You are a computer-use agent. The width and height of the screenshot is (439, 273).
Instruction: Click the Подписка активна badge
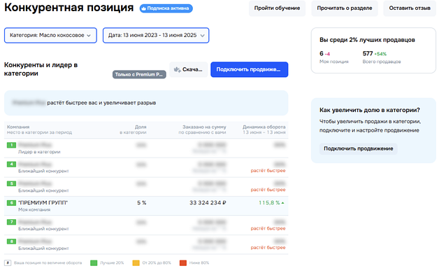tap(166, 8)
